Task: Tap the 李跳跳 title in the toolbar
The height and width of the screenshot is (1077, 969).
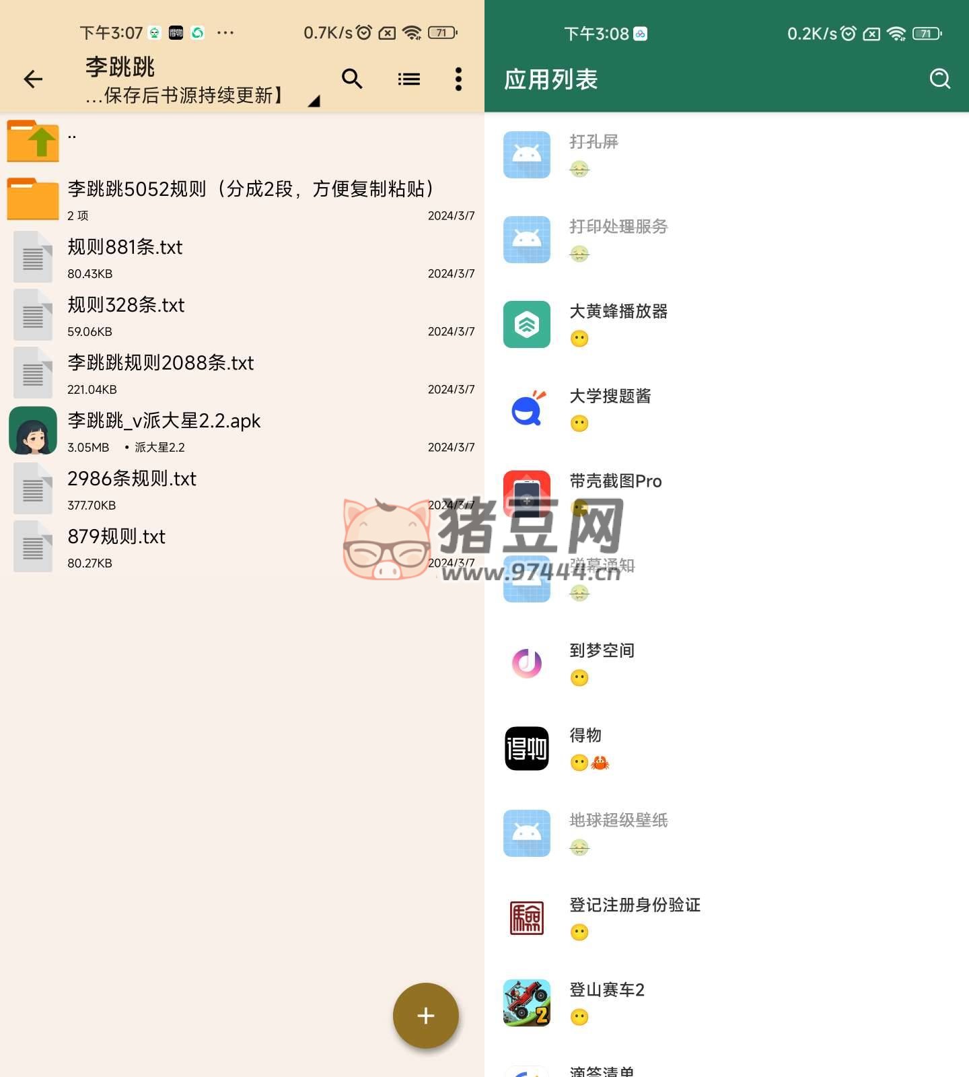Action: [120, 67]
